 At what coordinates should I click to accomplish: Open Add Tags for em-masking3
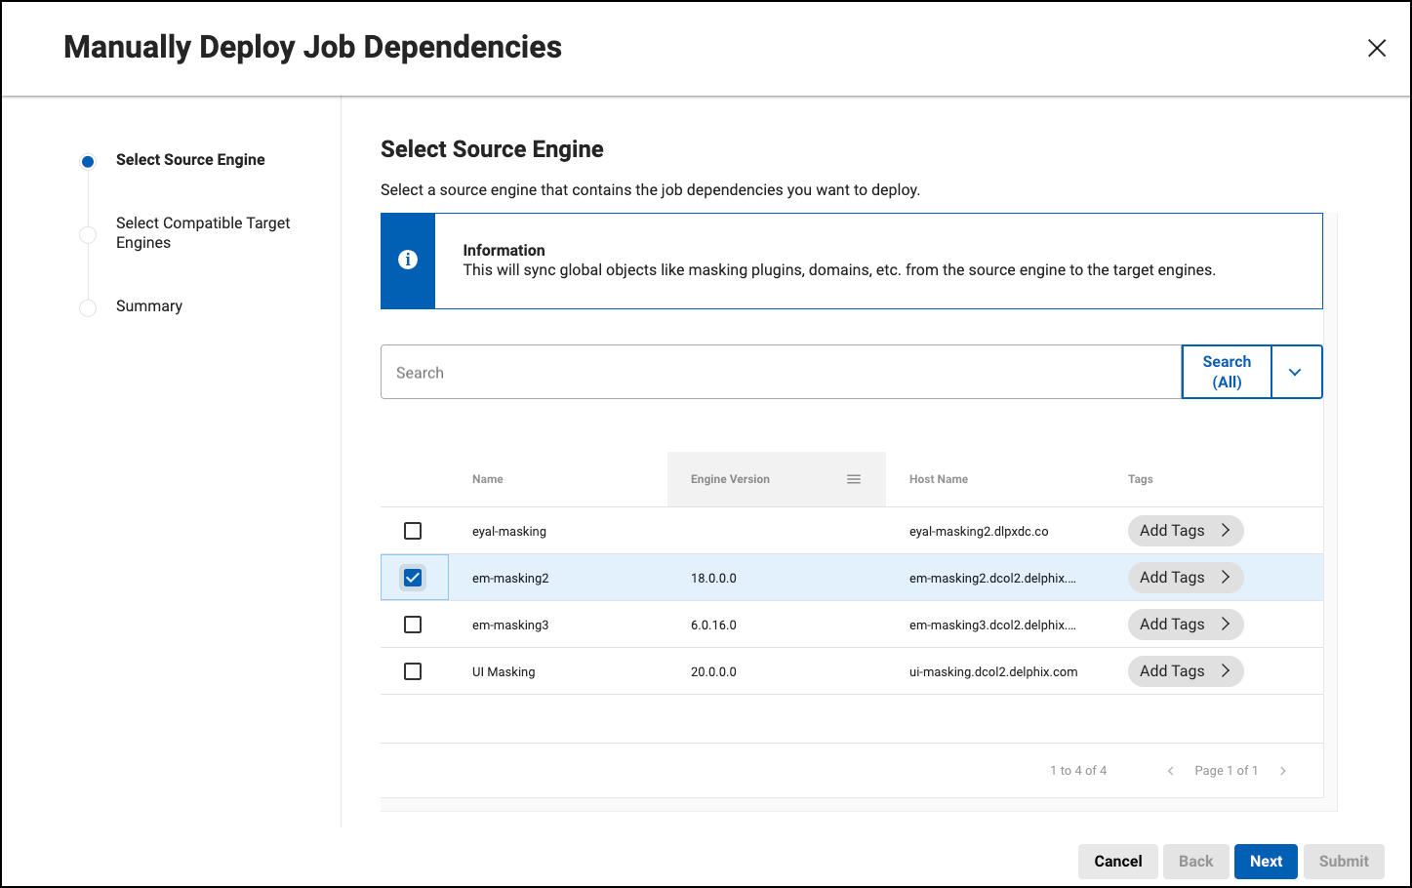tap(1185, 625)
